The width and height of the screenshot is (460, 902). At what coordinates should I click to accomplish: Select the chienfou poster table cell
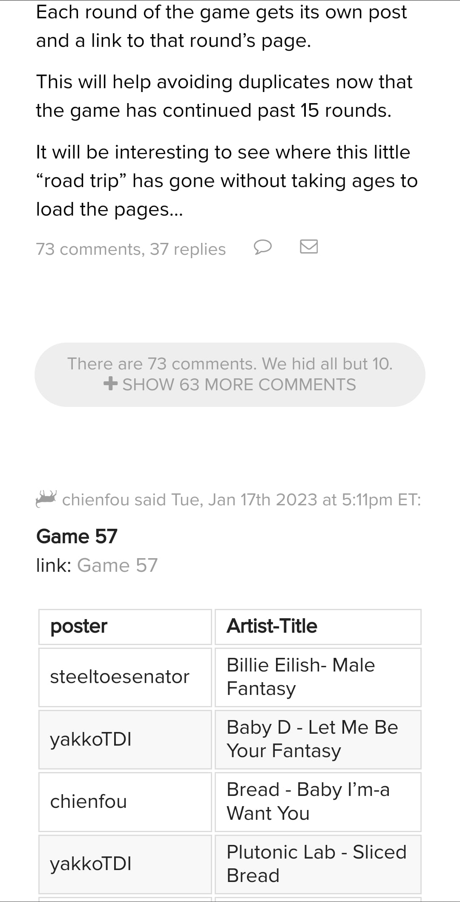(x=125, y=802)
